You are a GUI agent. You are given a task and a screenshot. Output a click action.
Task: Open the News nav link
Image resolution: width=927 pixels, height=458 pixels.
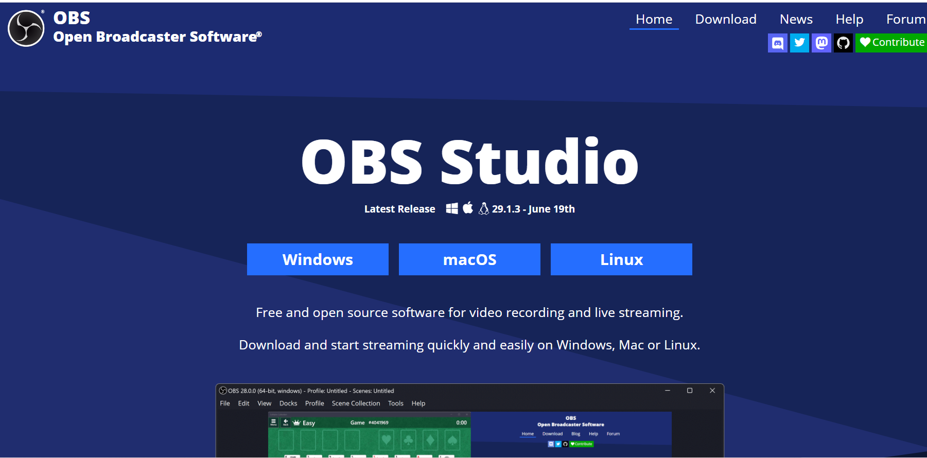[x=796, y=20]
